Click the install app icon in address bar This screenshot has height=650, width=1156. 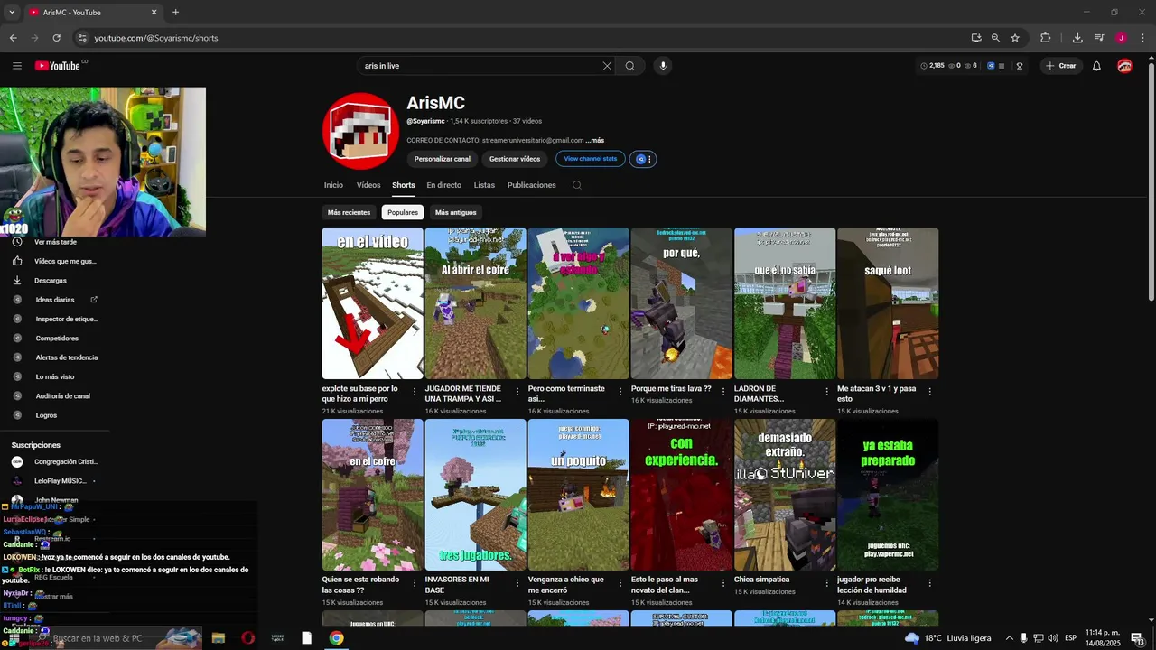pos(976,38)
